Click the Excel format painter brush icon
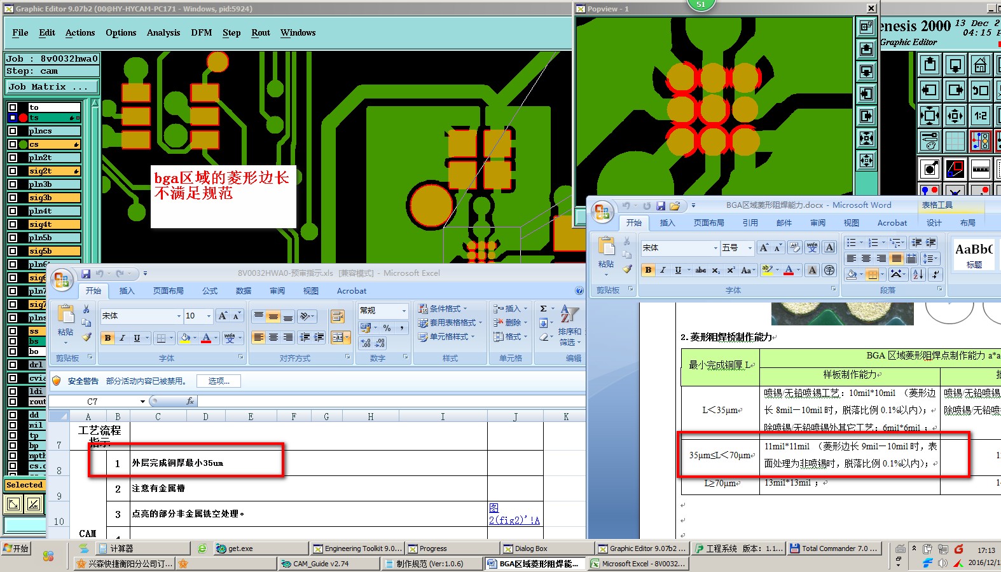The height and width of the screenshot is (572, 1001). 86,337
